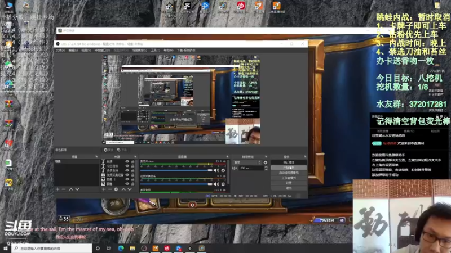
Task: Open 视图(V) menu in OBS
Action: (86, 50)
